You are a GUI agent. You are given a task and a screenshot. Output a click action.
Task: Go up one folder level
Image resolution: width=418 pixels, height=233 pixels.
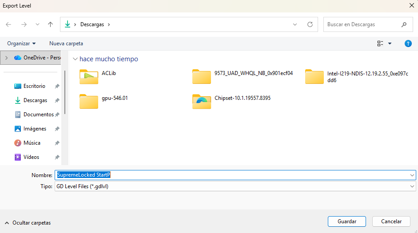coord(50,24)
